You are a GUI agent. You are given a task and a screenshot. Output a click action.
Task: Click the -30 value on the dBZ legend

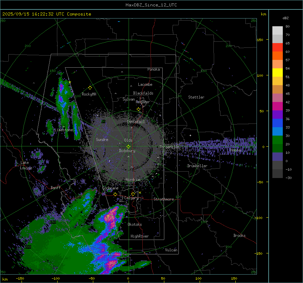[x=289, y=178]
